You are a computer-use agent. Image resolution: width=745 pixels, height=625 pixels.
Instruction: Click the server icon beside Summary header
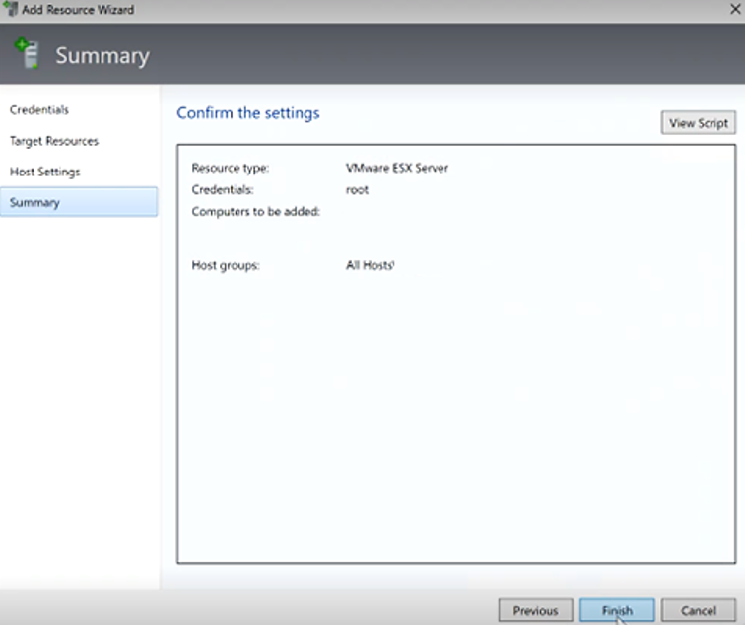[27, 54]
